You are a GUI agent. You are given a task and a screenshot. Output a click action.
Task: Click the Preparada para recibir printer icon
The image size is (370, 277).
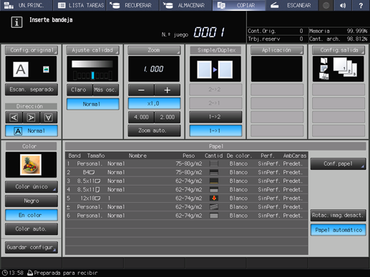[30, 273]
